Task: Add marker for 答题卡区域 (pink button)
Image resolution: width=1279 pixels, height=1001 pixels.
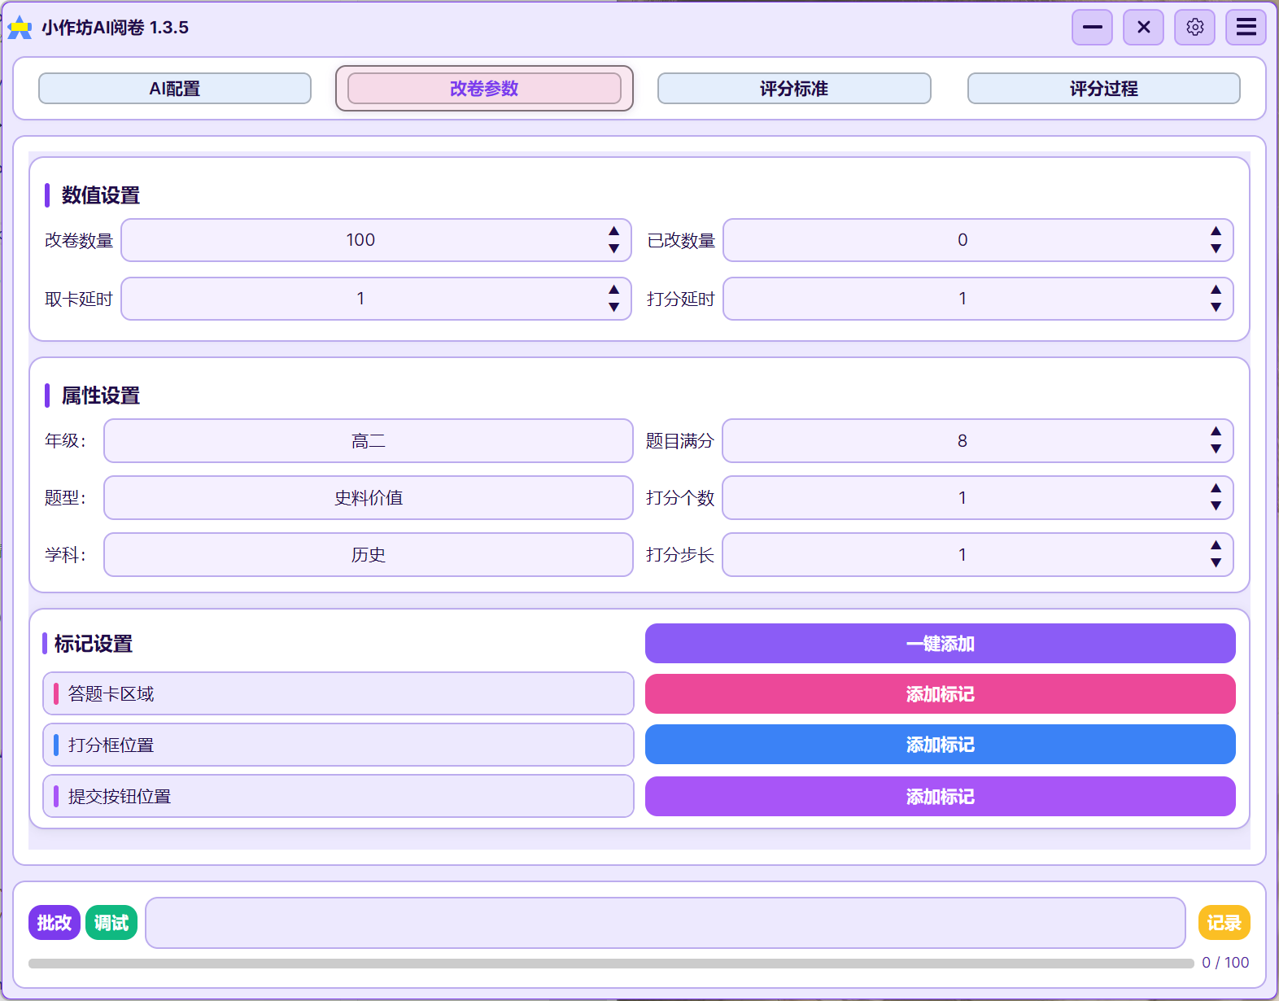Action: click(x=940, y=694)
